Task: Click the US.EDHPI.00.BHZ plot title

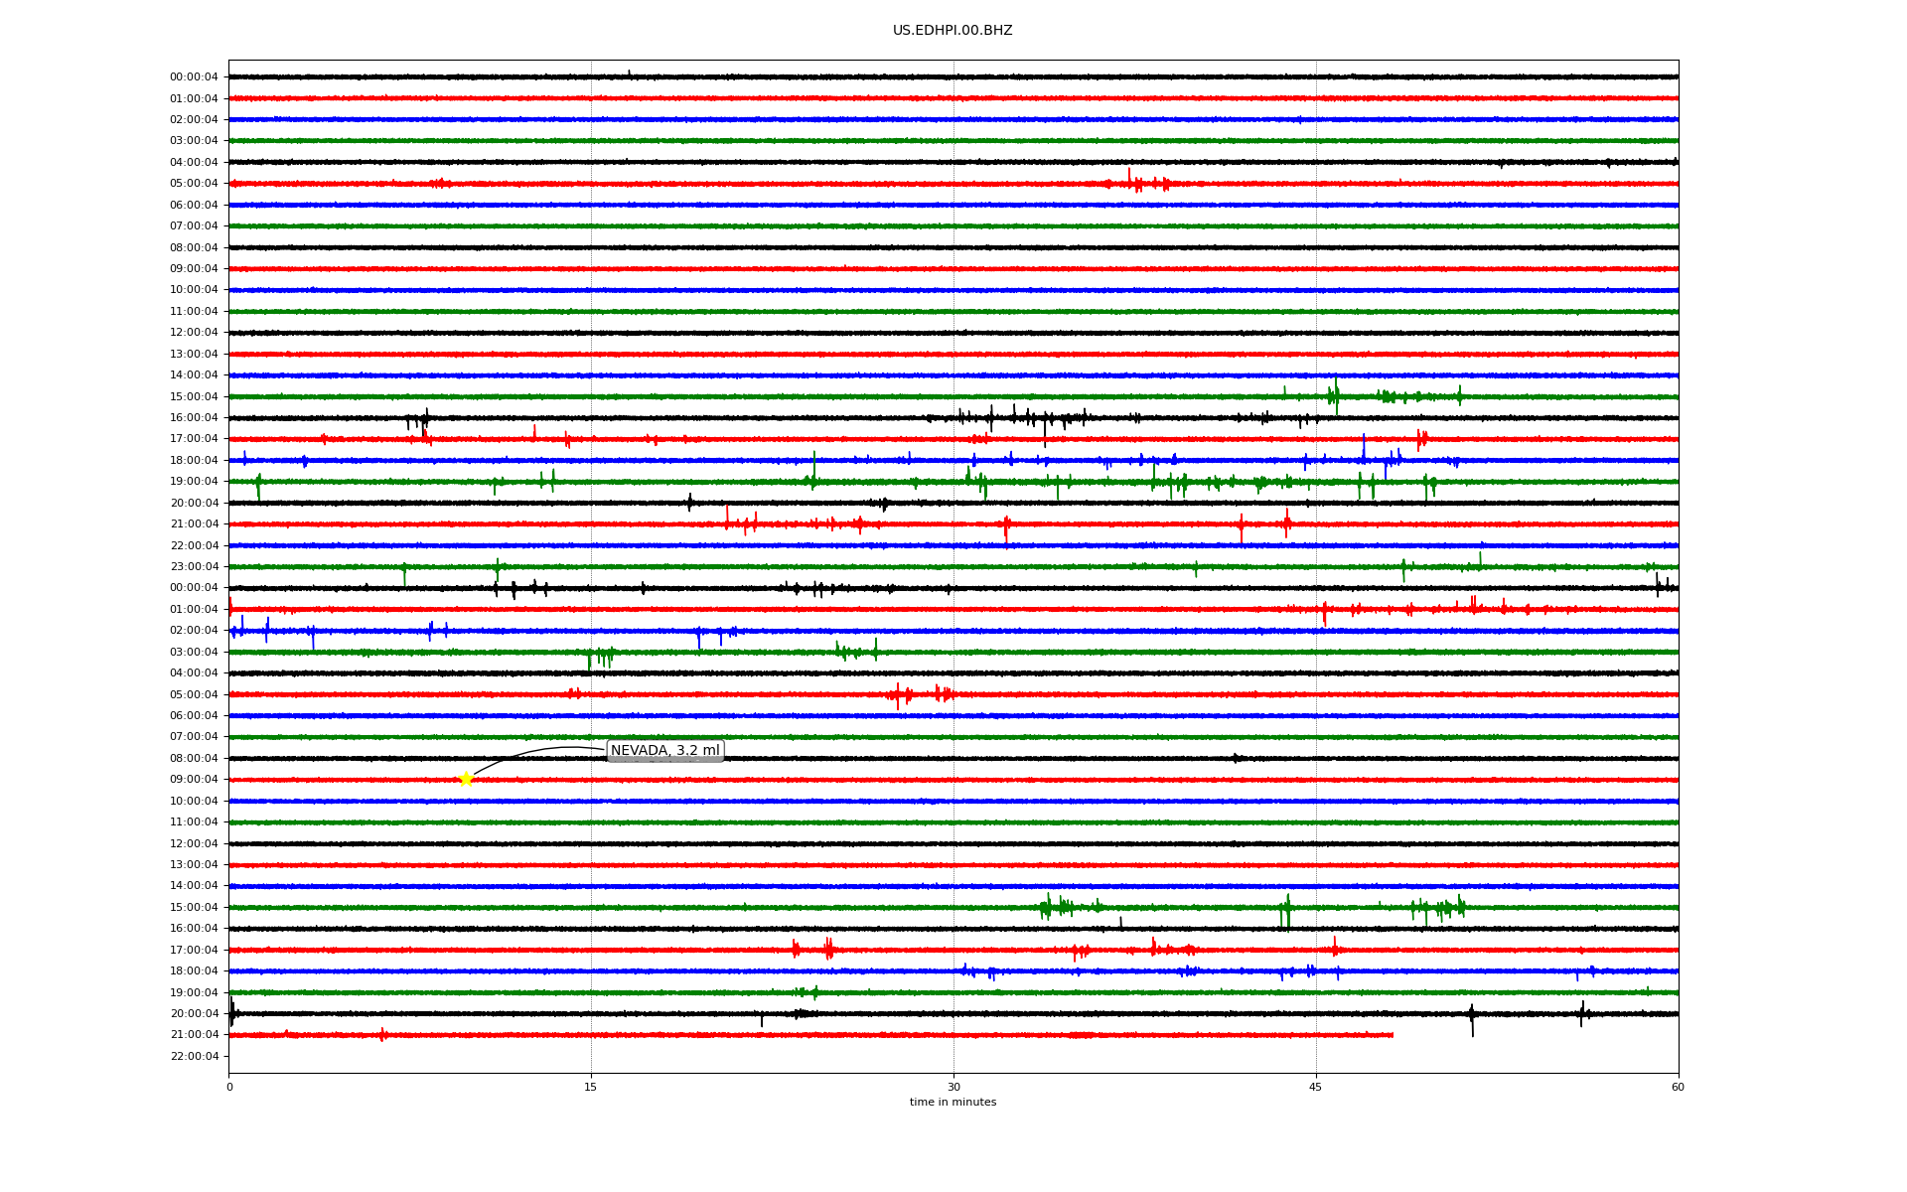Action: (x=953, y=31)
